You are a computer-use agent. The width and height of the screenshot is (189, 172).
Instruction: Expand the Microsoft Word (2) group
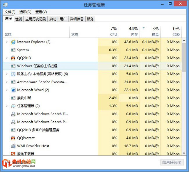(7, 90)
